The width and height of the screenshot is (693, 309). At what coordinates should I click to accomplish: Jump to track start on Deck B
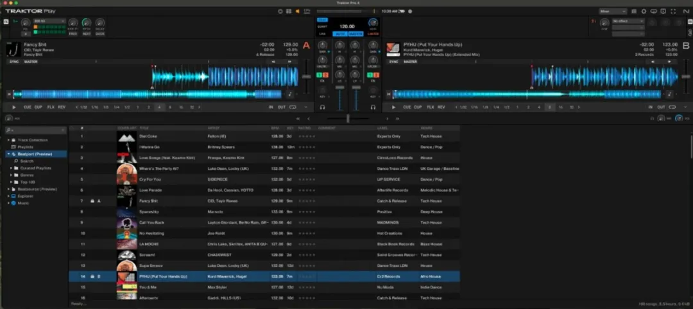[x=388, y=94]
